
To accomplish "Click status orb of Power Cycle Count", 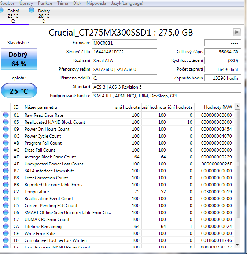I will click(x=6, y=136).
